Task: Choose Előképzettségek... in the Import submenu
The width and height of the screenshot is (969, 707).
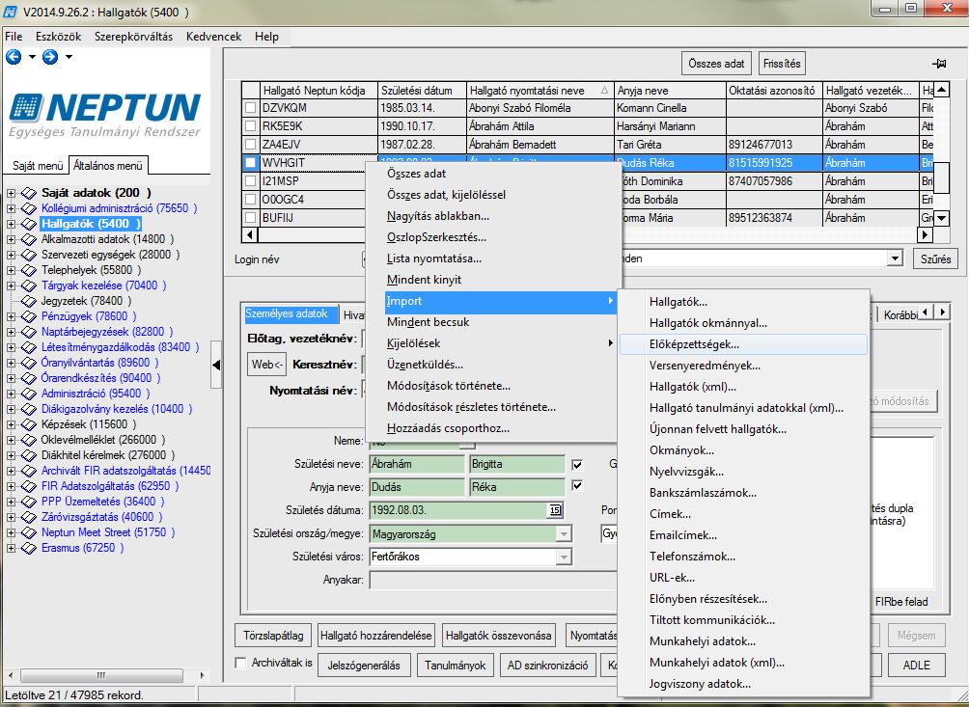Action: point(743,344)
